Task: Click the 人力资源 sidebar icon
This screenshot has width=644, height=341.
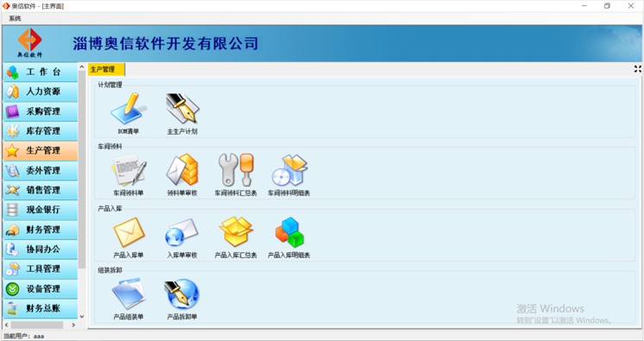Action: (12, 92)
